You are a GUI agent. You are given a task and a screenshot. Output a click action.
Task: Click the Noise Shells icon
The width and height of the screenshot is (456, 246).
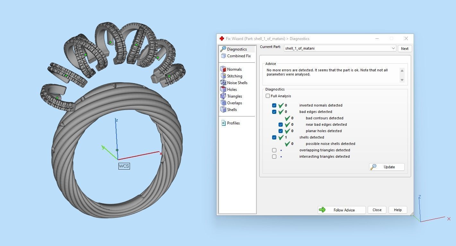click(223, 83)
